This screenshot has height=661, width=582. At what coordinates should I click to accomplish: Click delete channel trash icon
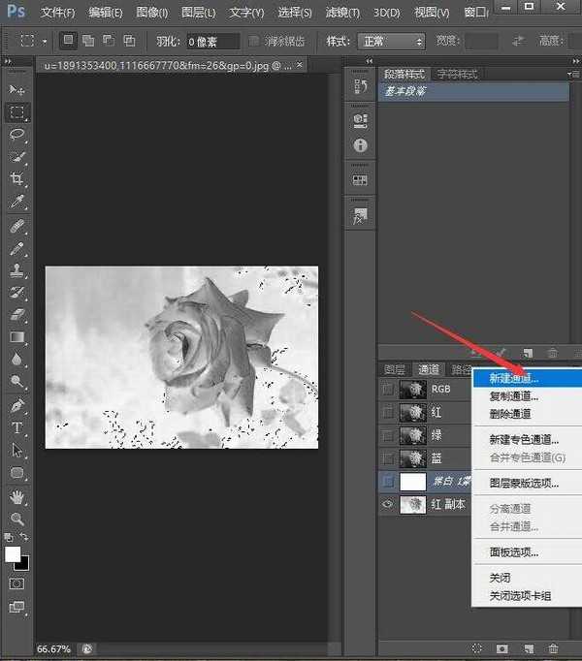click(553, 647)
